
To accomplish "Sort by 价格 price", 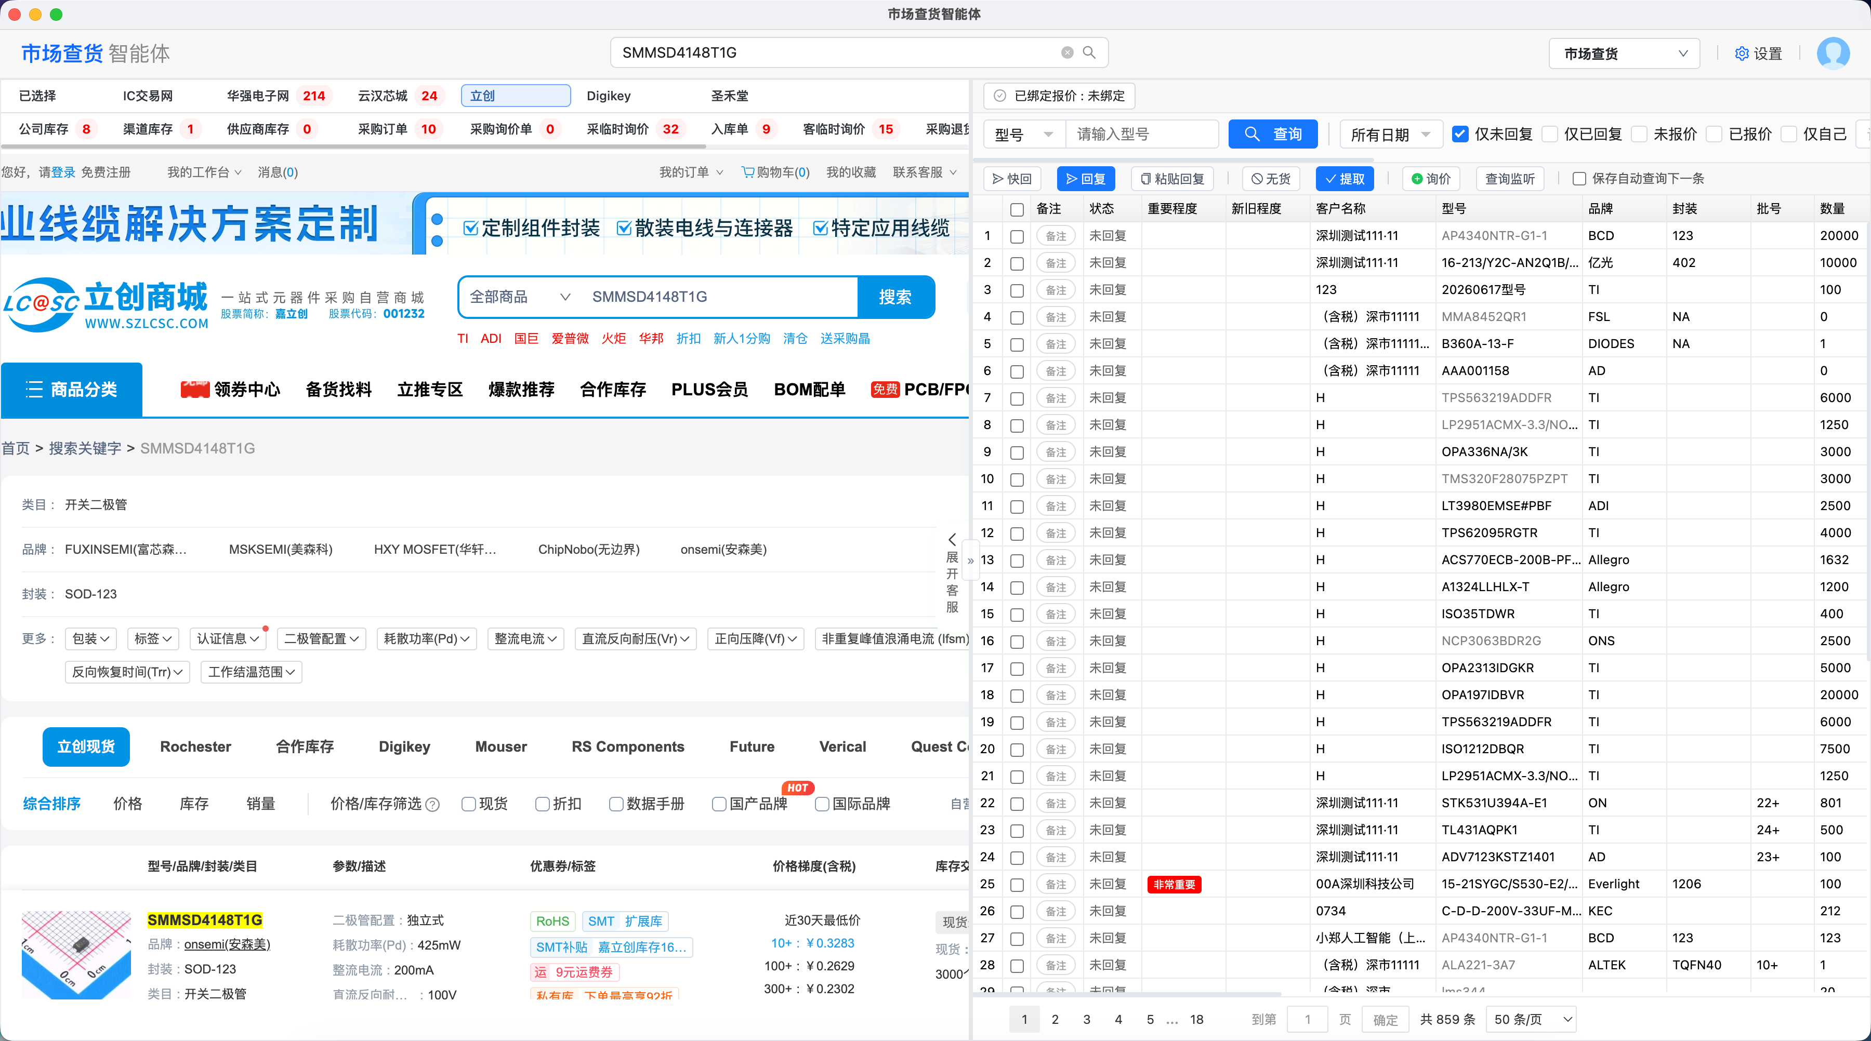I will 128,804.
